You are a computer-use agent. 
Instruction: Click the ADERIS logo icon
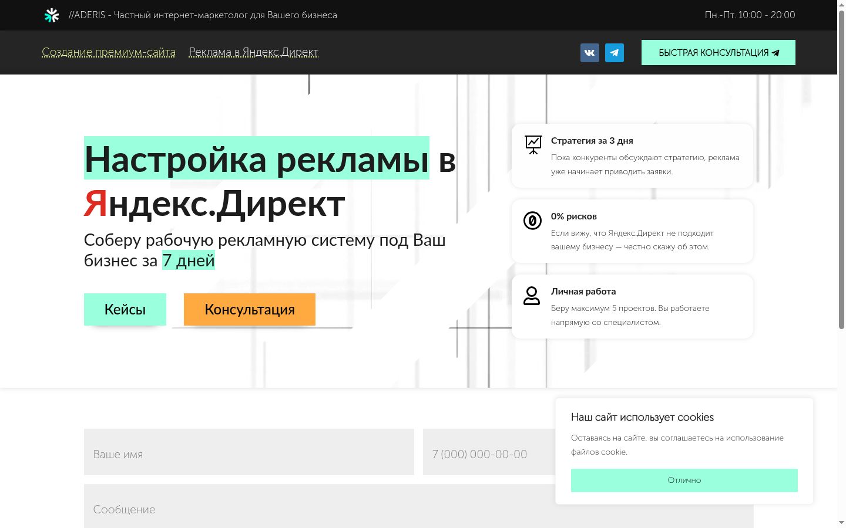click(x=52, y=15)
